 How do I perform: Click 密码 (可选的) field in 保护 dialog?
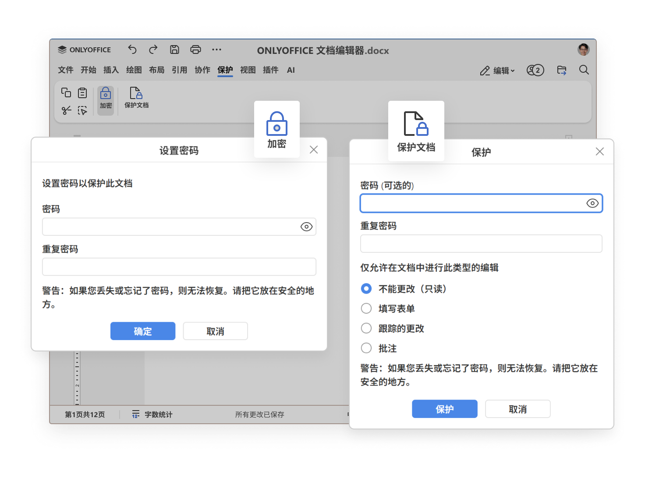(481, 203)
